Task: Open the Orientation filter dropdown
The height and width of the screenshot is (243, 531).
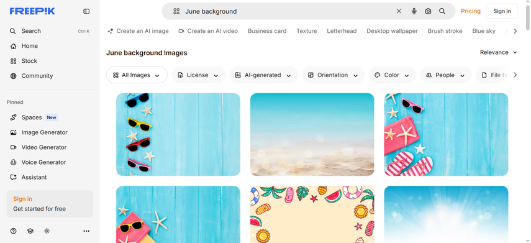Action: 334,75
